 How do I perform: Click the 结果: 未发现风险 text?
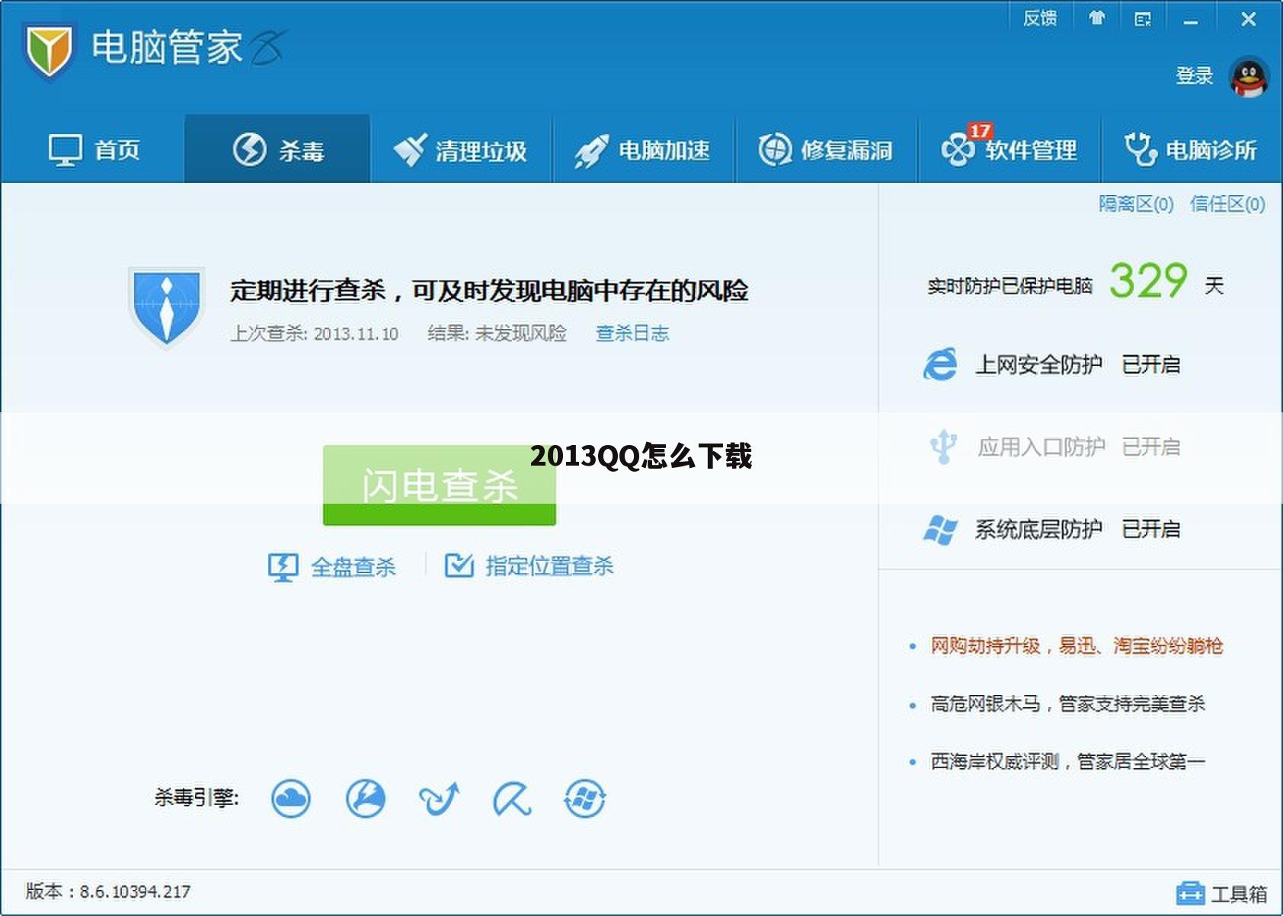tap(498, 333)
